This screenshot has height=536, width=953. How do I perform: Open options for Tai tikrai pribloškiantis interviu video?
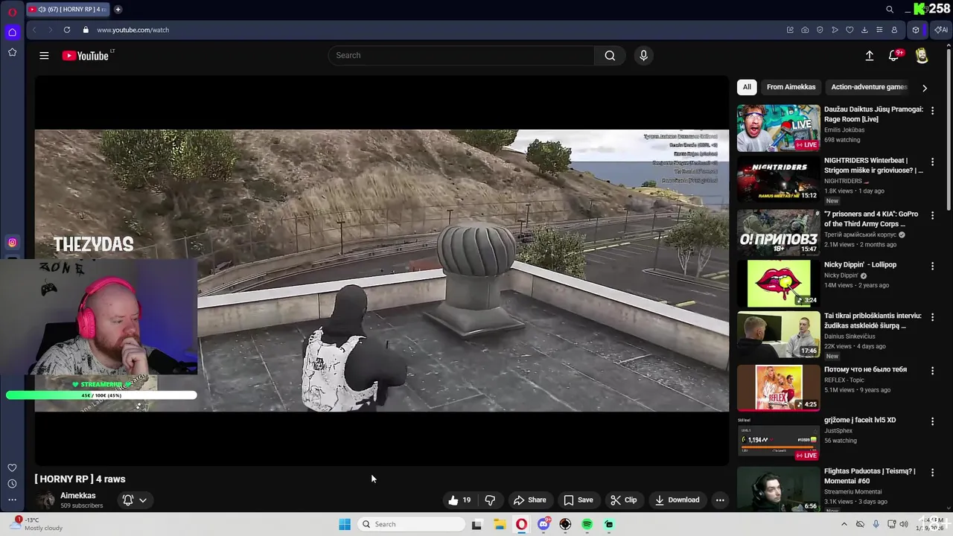click(x=932, y=317)
